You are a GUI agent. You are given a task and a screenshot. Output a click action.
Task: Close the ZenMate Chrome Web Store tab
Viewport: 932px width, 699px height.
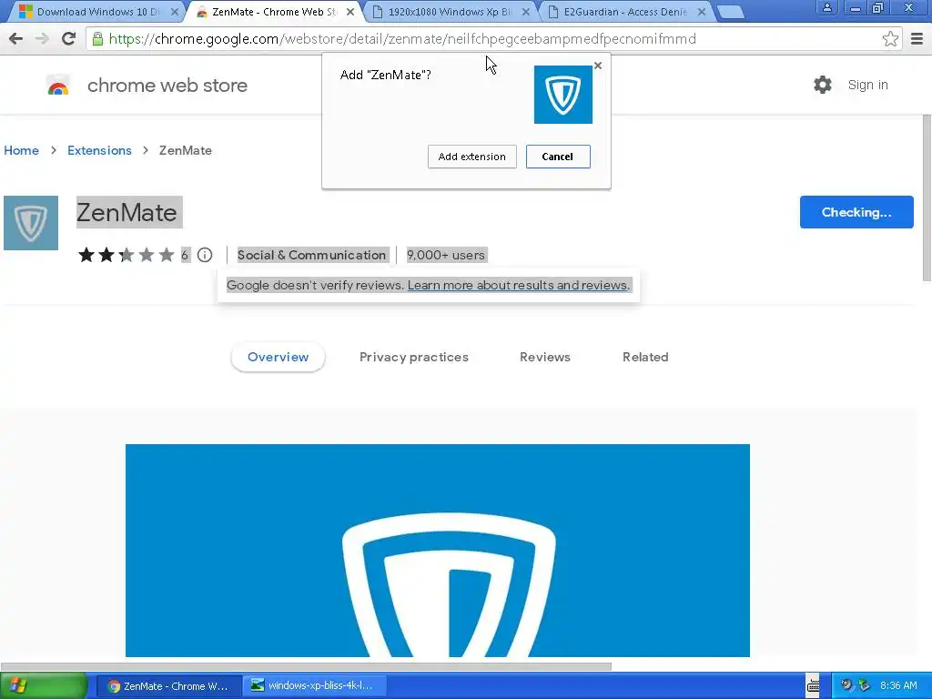pyautogui.click(x=350, y=11)
